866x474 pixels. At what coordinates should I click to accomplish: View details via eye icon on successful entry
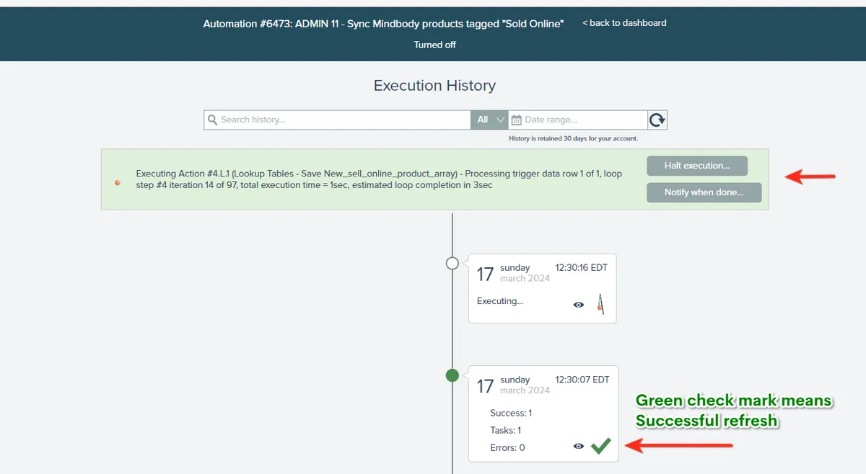tap(578, 447)
